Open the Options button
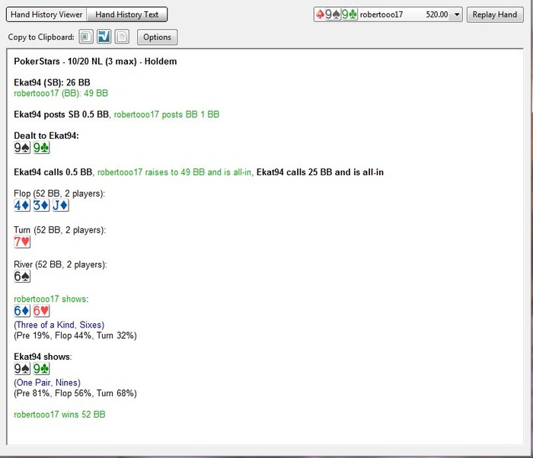Screen dimensions: 533x458 pyautogui.click(x=157, y=37)
